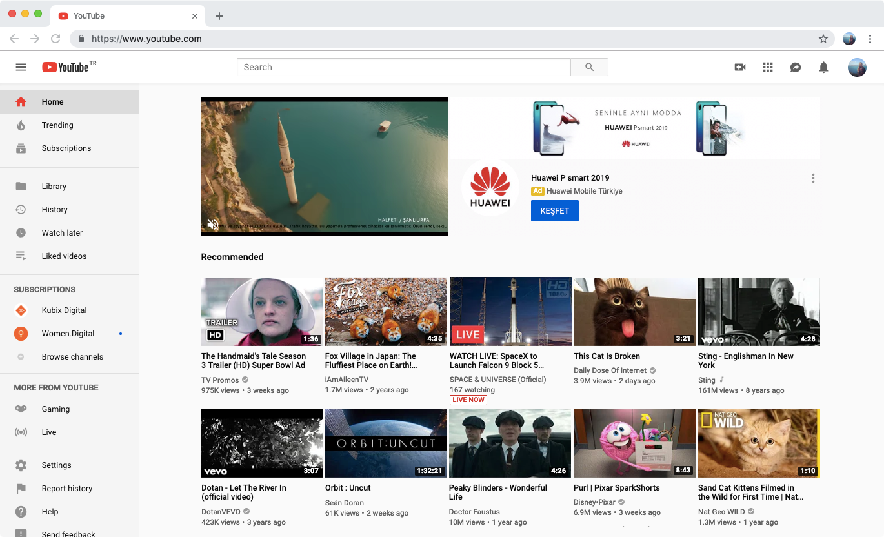Play the Dotan Let The River In thumbnail
The image size is (884, 537).
(x=262, y=443)
